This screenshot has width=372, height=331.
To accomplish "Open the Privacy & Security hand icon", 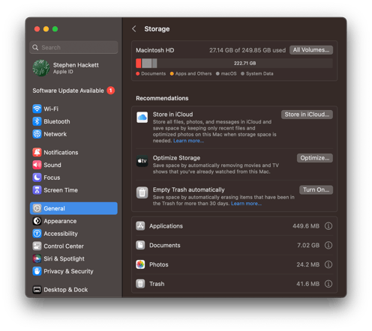I will point(37,271).
